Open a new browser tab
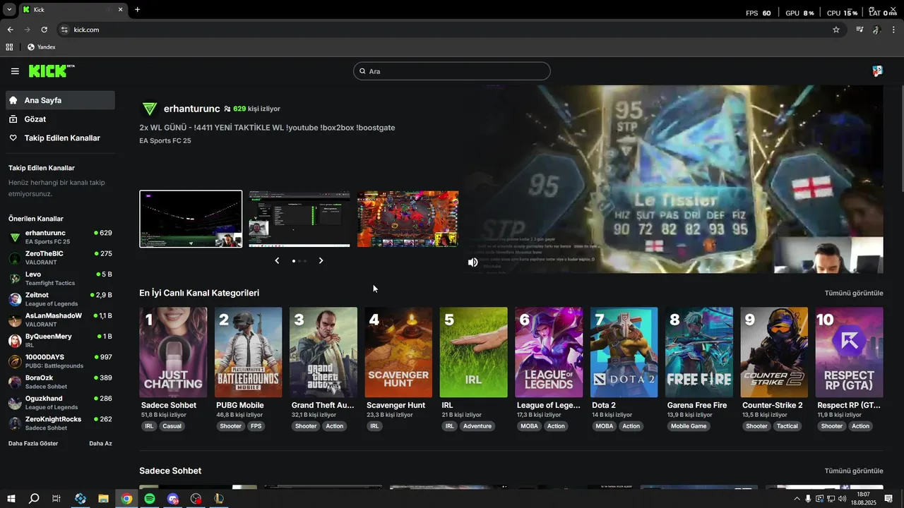904x508 pixels. pyautogui.click(x=137, y=10)
